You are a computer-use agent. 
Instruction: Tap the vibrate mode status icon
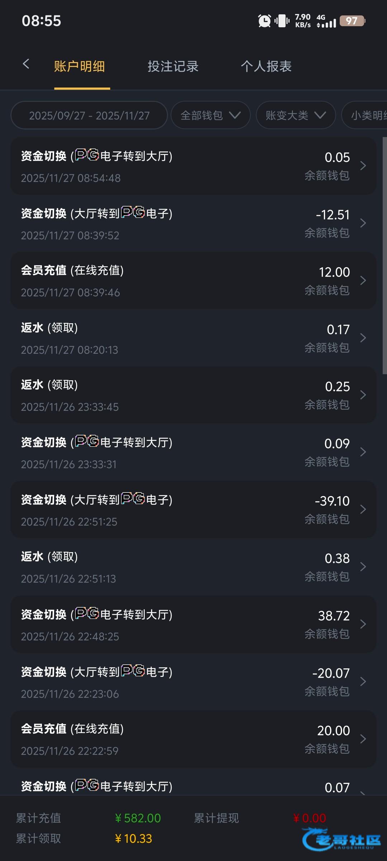pyautogui.click(x=282, y=21)
